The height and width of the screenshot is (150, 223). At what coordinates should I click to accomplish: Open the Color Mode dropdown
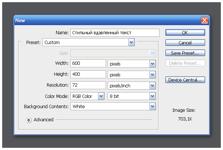[87, 96]
